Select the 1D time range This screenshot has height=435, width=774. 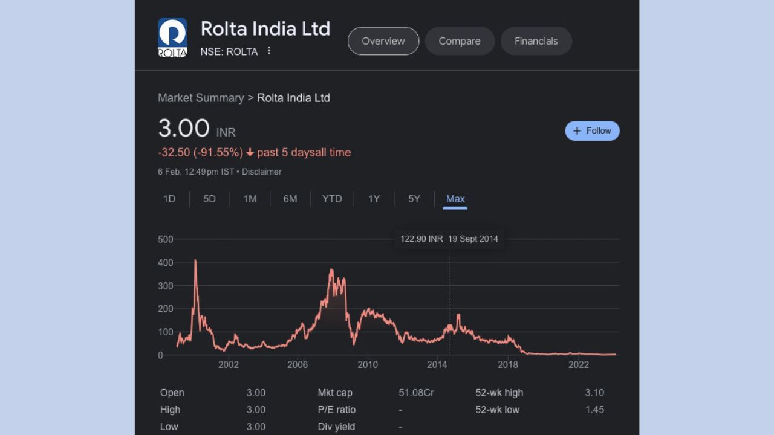(x=169, y=199)
